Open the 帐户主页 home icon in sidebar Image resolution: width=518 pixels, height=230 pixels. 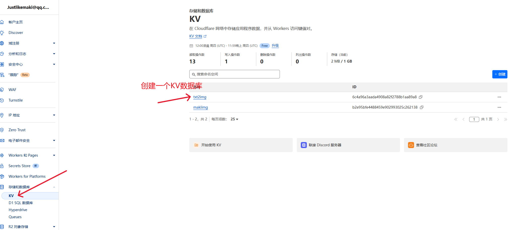pos(2,22)
